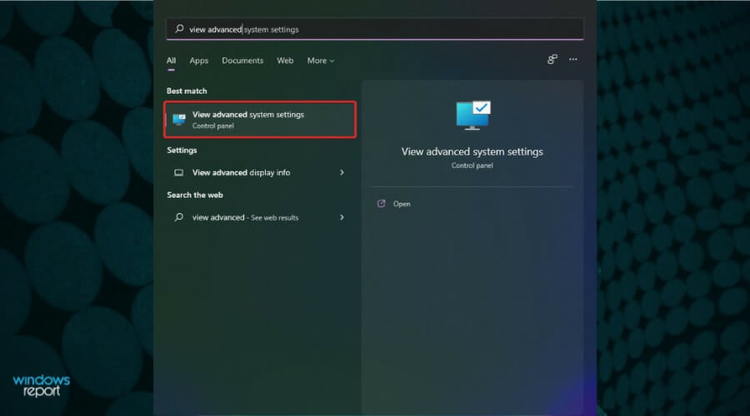Click the Best match Control panel monitor icon
Viewport: 750px width, 416px height.
click(179, 120)
